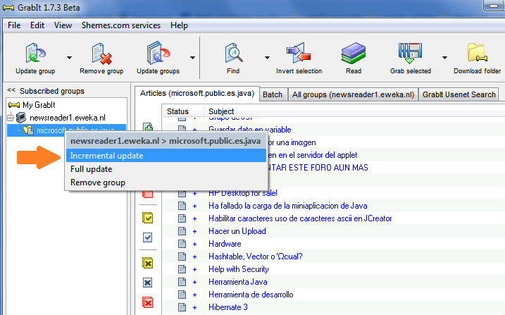This screenshot has width=505, height=315.
Task: Switch to the GrabIt Usenet Search tab
Action: 459,94
